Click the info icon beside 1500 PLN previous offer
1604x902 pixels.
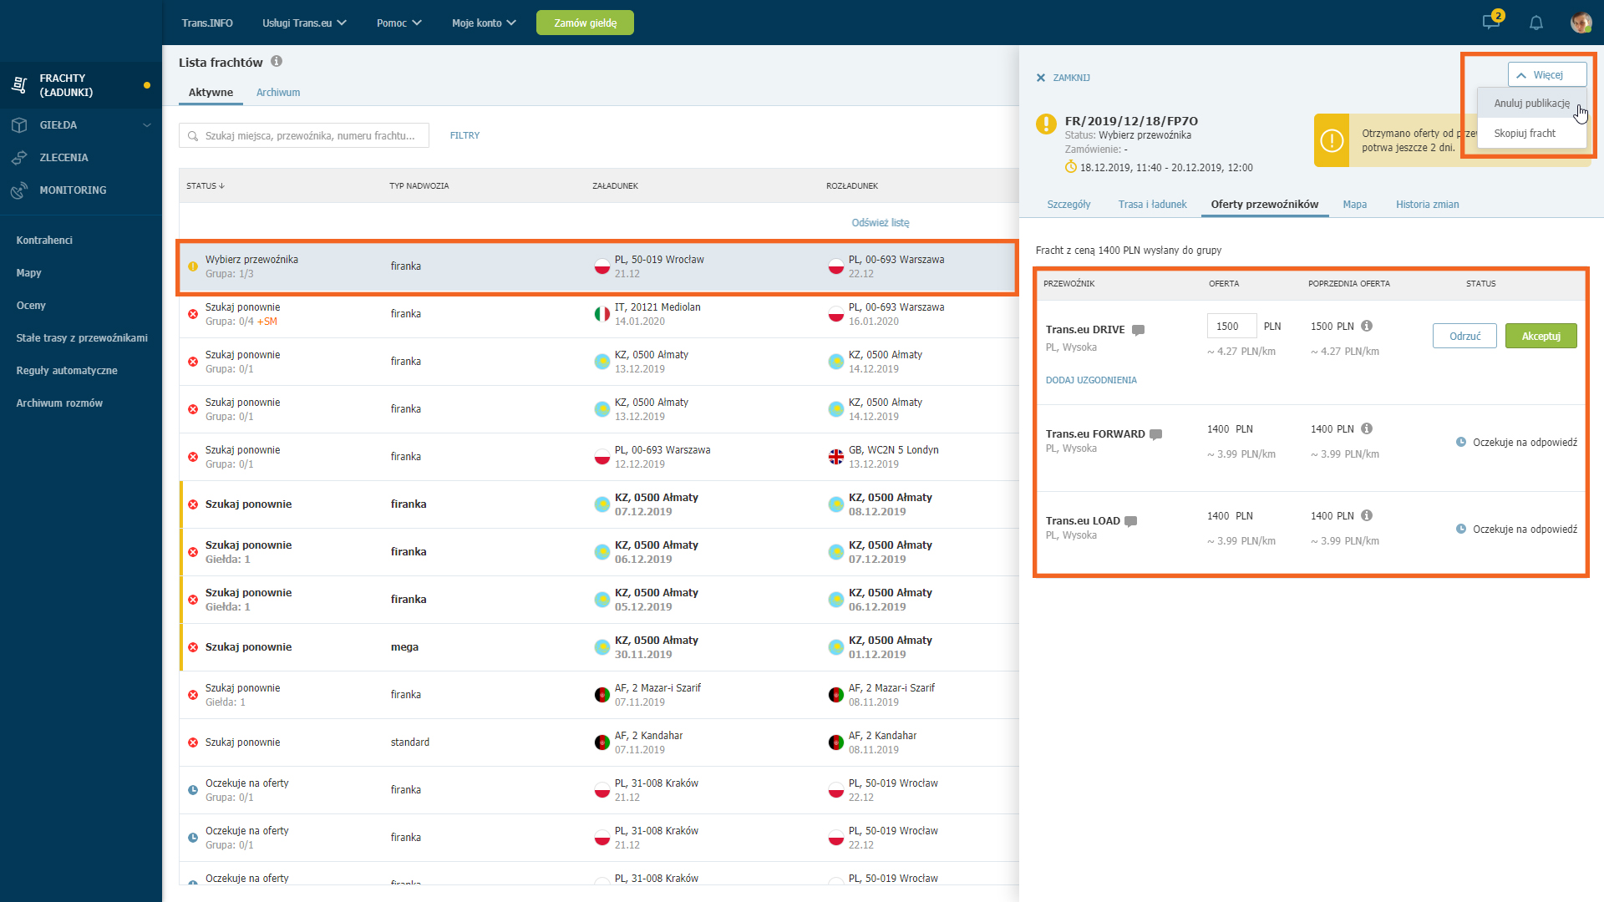[1367, 326]
